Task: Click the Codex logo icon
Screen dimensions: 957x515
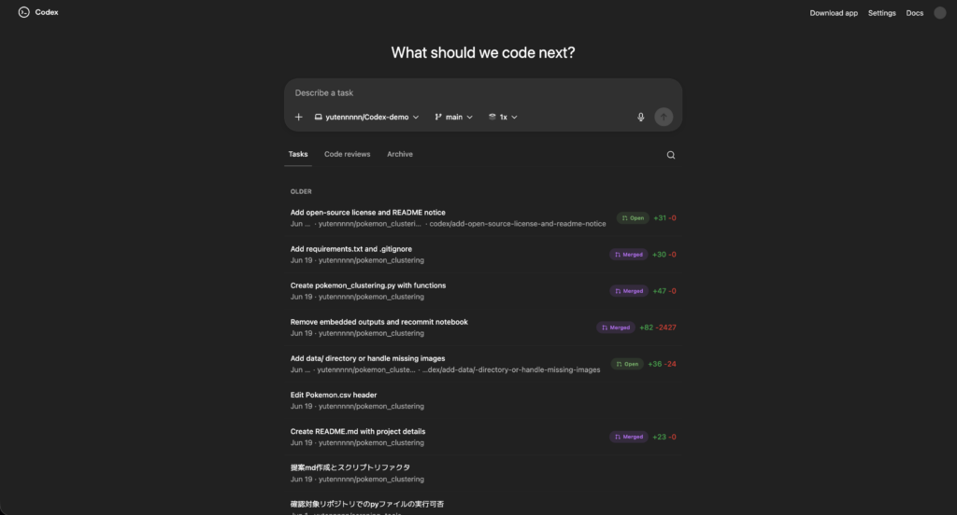Action: [24, 13]
